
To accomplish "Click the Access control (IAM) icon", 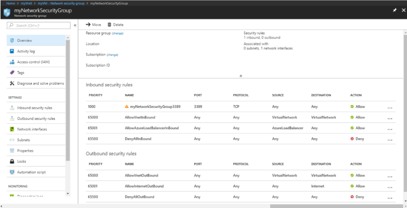I will pyautogui.click(x=12, y=62).
